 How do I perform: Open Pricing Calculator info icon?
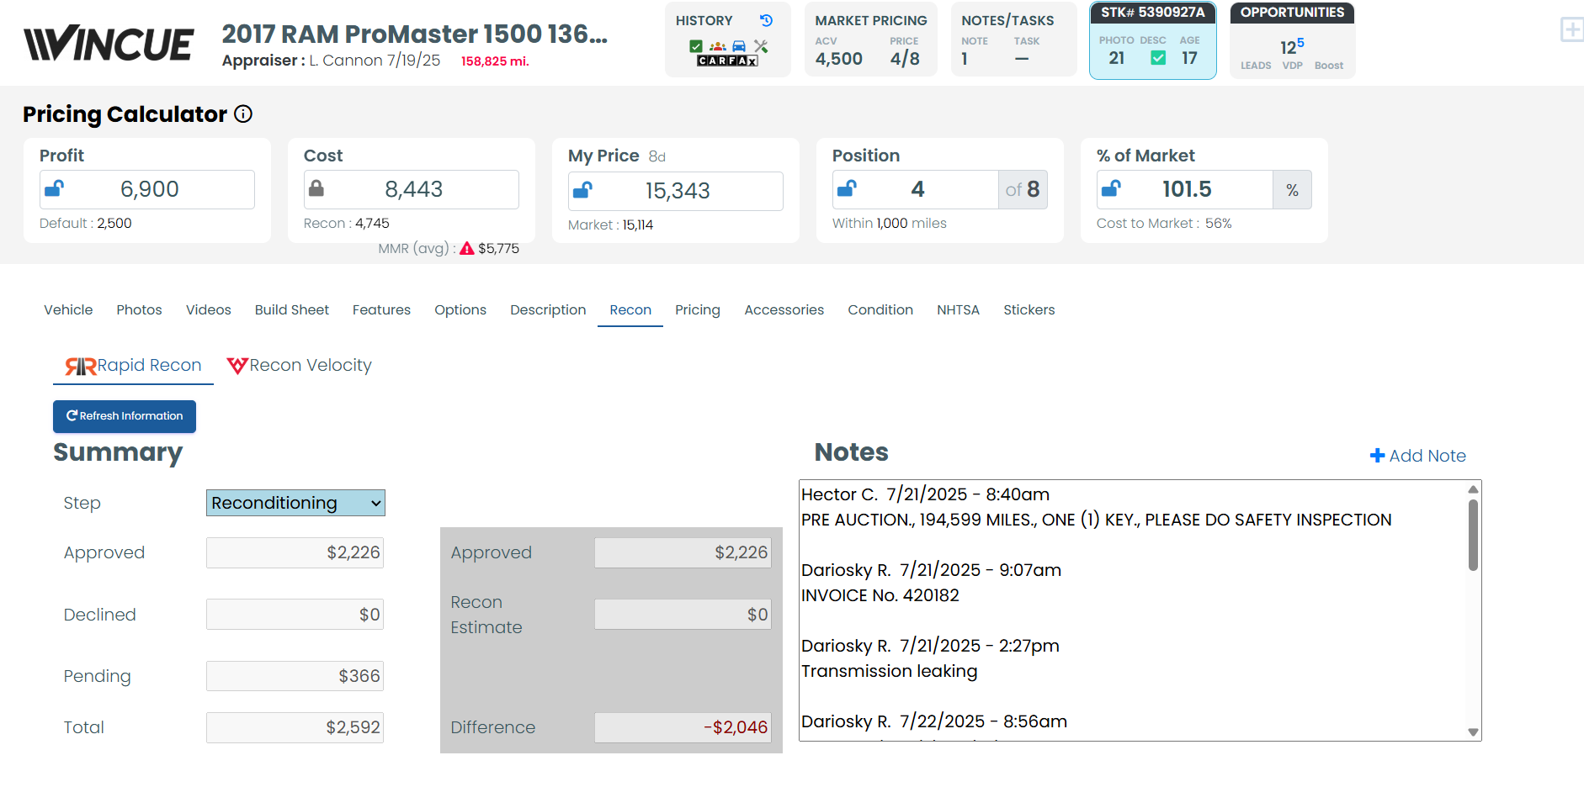tap(243, 114)
